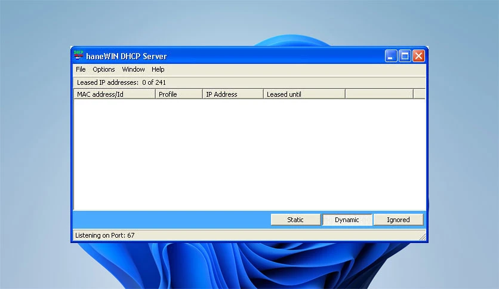Click the haneWIN DHCP Server title icon
The width and height of the screenshot is (499, 289).
78,56
